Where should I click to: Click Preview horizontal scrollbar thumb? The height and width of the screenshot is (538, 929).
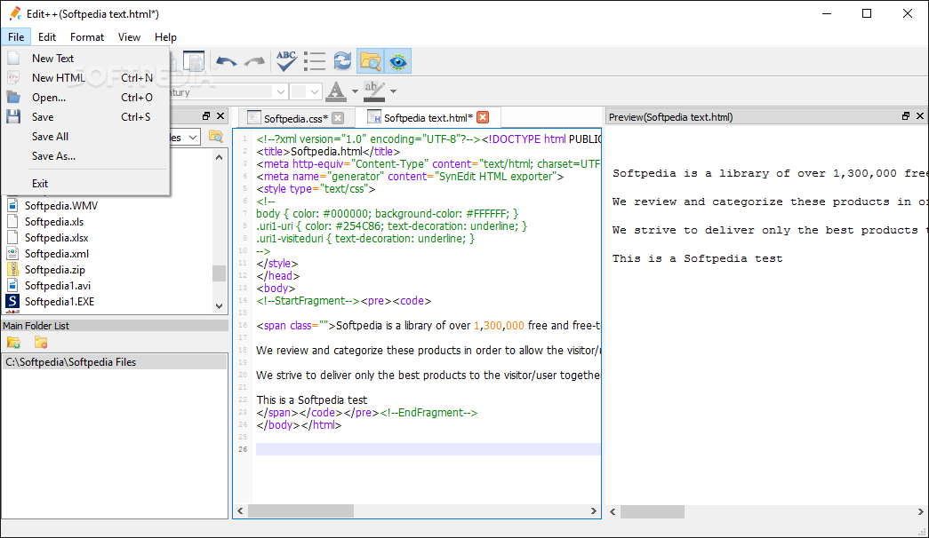click(653, 511)
